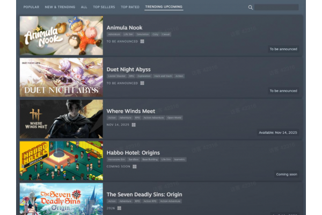Click the Base Building tag
The image size is (322, 215).
150,160
